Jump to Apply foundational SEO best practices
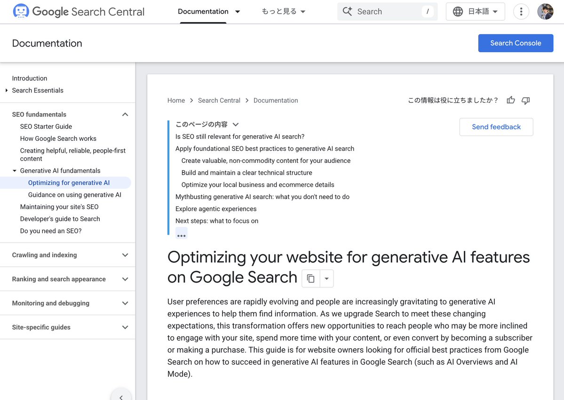 point(265,149)
